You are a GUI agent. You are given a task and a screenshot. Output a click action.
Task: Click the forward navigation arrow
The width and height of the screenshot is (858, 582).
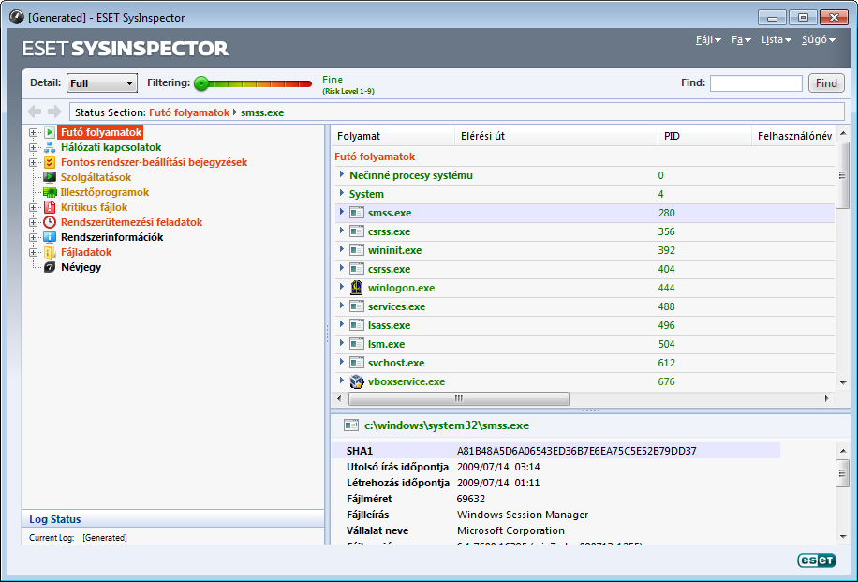(54, 112)
